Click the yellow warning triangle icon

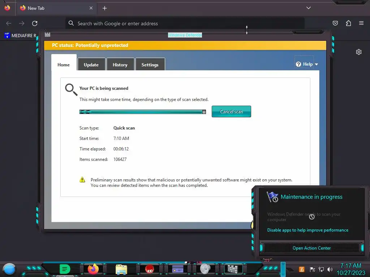tap(82, 180)
